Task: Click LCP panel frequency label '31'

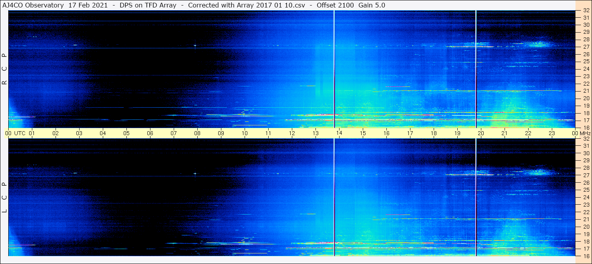Action: (586, 146)
